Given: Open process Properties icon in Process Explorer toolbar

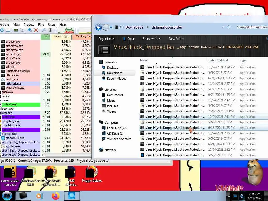Looking at the screenshot, I should click(x=30, y=30).
